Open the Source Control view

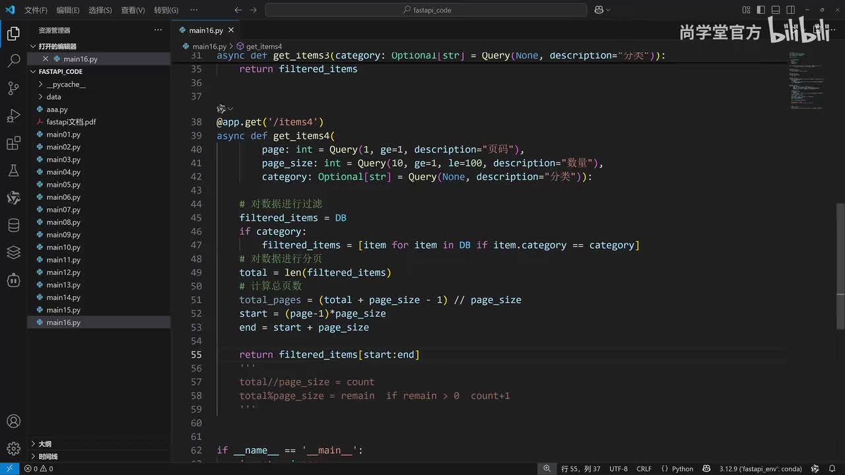tap(13, 88)
